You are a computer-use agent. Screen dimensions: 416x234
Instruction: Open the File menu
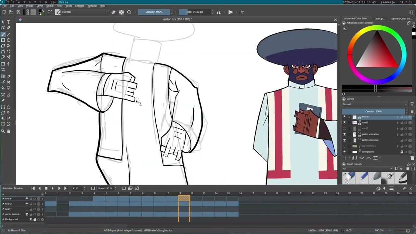(5, 6)
